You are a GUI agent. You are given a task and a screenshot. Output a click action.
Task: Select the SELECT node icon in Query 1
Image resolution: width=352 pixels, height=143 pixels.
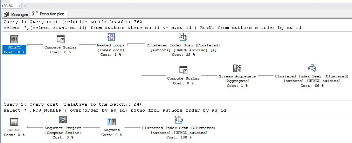[x=14, y=39]
